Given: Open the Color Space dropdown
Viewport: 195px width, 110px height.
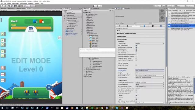Looking at the screenshot, I should pyautogui.click(x=150, y=43).
